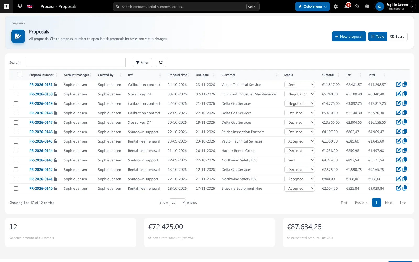
Task: Tick checkbox for proposal PR-2026-0140
Action: pyautogui.click(x=16, y=188)
